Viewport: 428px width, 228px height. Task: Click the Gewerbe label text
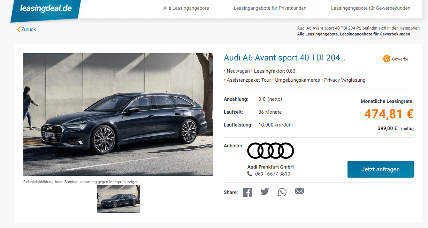(400, 59)
